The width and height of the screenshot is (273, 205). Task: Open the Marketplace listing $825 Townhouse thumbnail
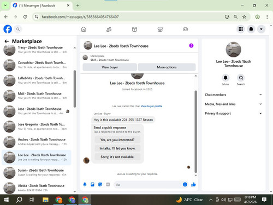tap(85, 58)
